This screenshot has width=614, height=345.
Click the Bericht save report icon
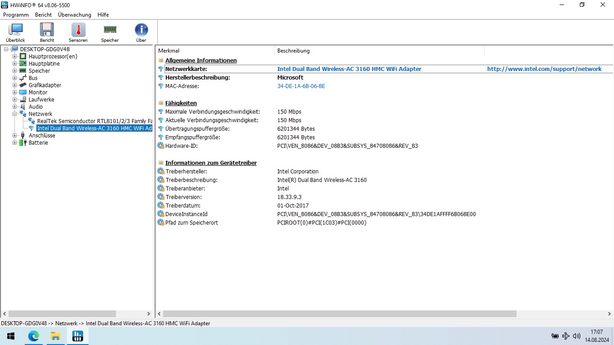click(x=47, y=32)
